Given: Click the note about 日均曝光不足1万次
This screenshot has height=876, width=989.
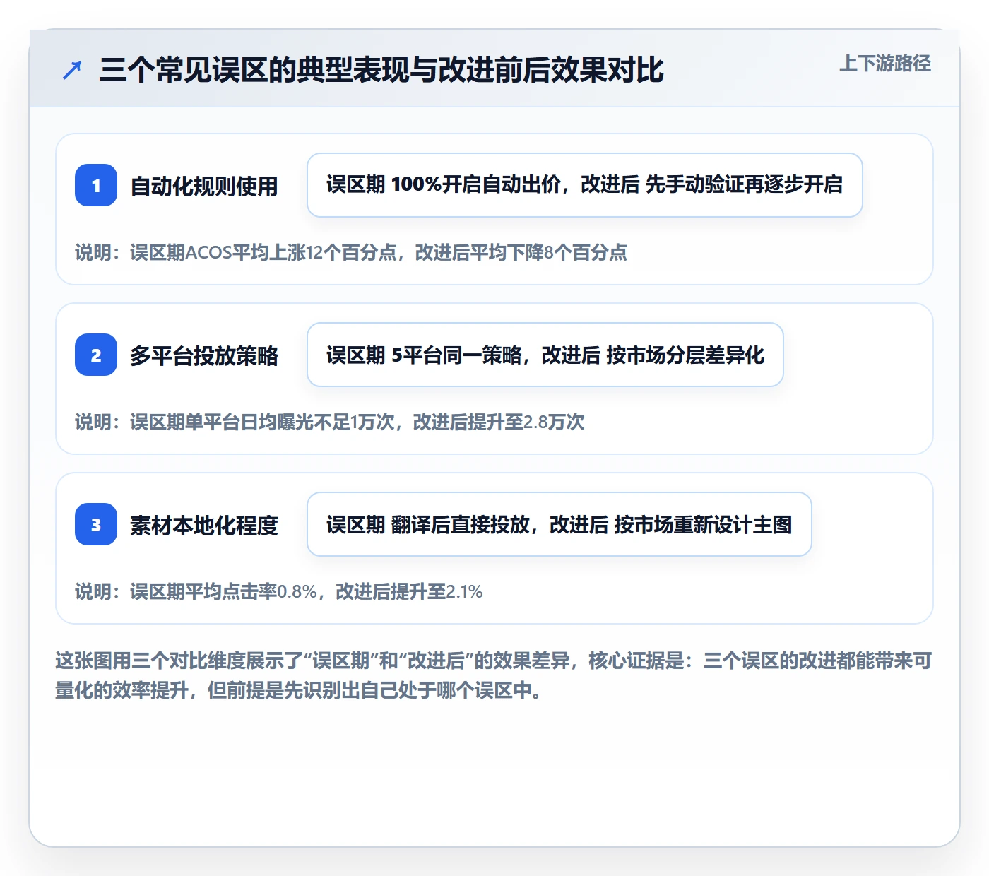Looking at the screenshot, I should tap(330, 422).
